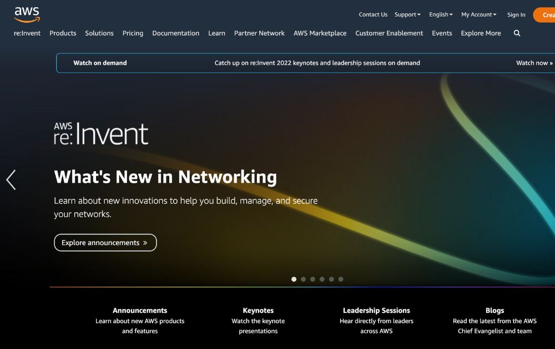555x349 pixels.
Task: Click the Catch up on re:Invent 2022 banner text
Action: click(x=317, y=63)
